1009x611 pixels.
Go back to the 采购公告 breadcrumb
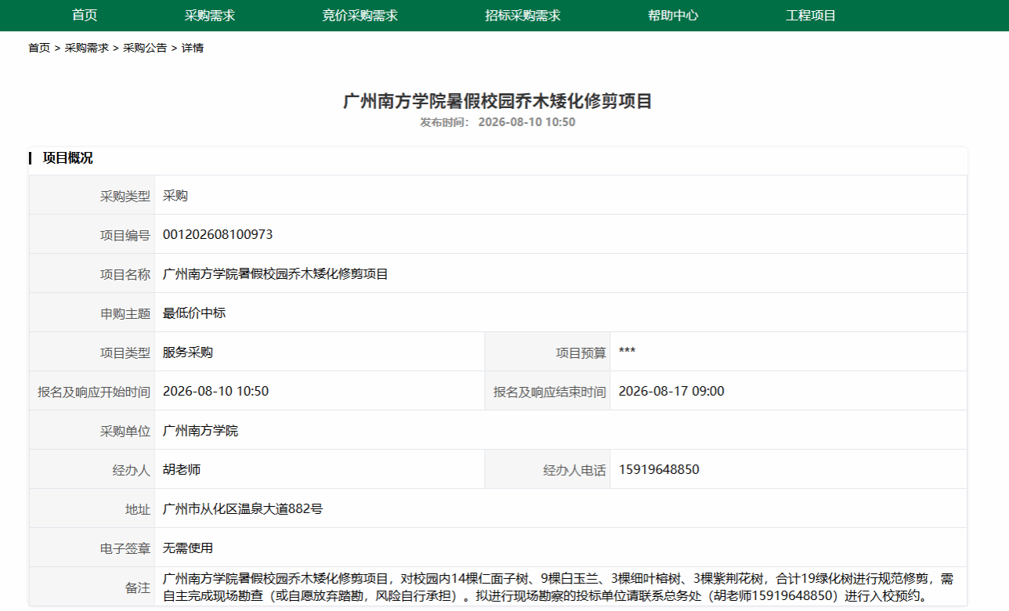(x=145, y=48)
